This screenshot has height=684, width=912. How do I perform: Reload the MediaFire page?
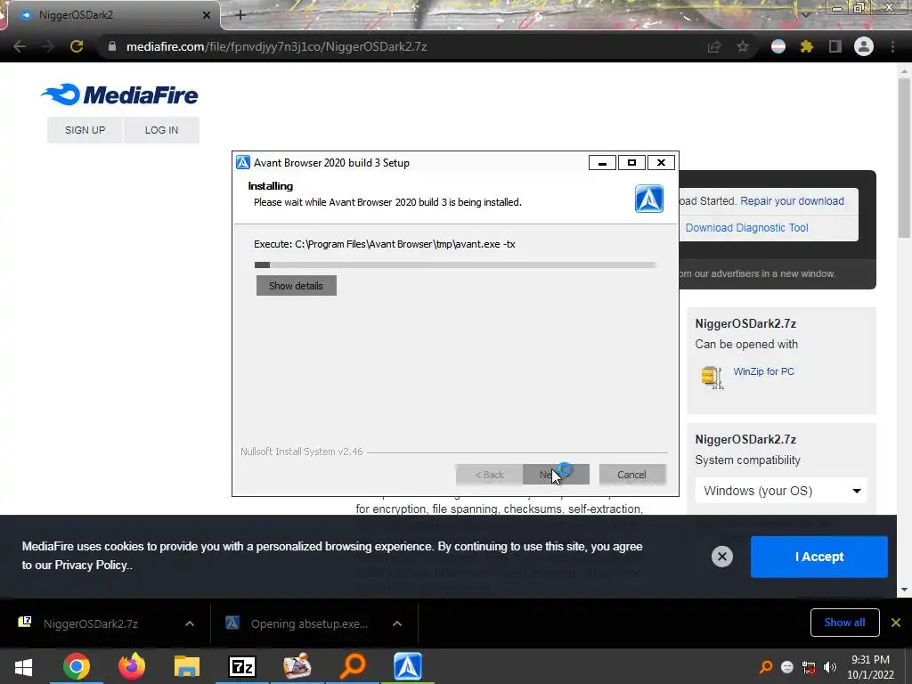(x=77, y=46)
